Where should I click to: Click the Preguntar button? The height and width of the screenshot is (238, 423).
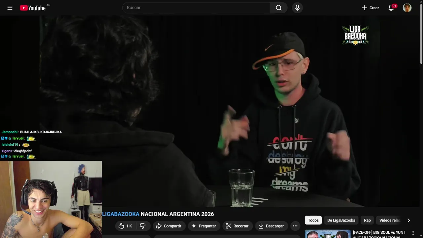pos(204,226)
